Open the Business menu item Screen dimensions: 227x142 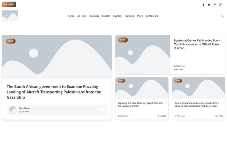point(94,16)
